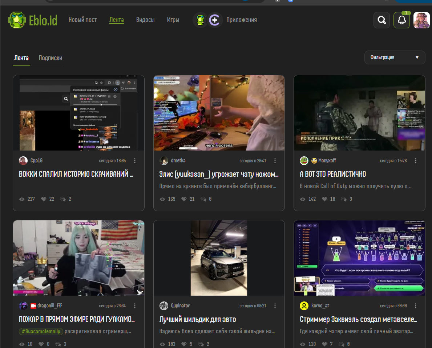Viewport: 432px width, 348px height.
Task: Click the #Guacamolemolly hashtag
Action: (41, 331)
